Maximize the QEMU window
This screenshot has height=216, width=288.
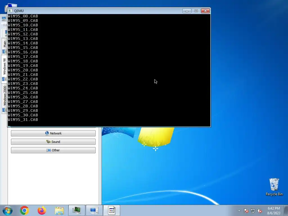point(196,11)
